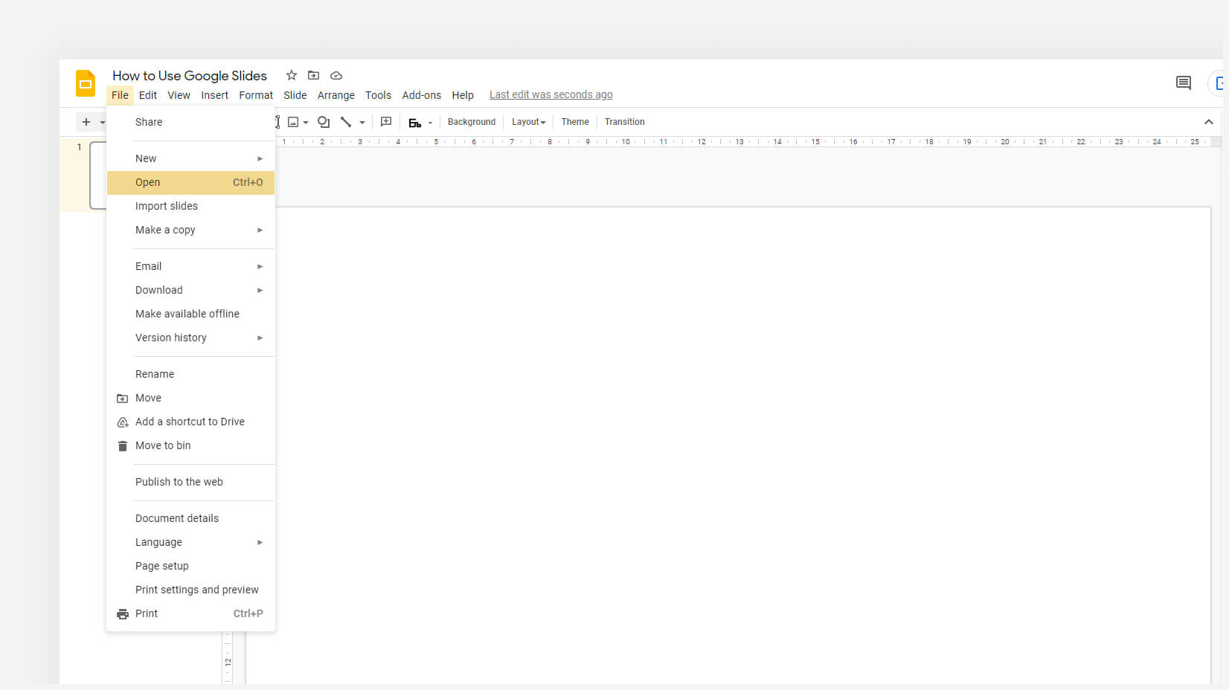The height and width of the screenshot is (690, 1229).
Task: Select Rename in File menu
Action: (x=190, y=374)
